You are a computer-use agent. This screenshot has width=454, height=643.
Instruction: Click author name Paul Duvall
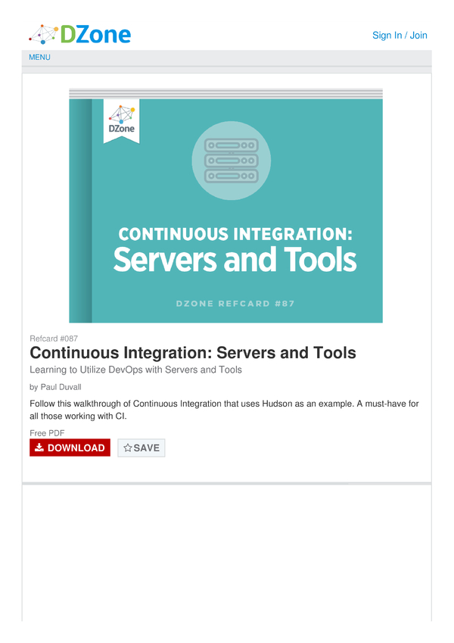61,387
